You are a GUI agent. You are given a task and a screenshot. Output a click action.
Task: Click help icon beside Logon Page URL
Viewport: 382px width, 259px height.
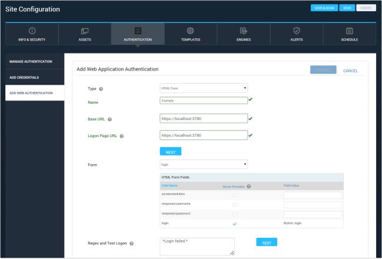point(122,136)
